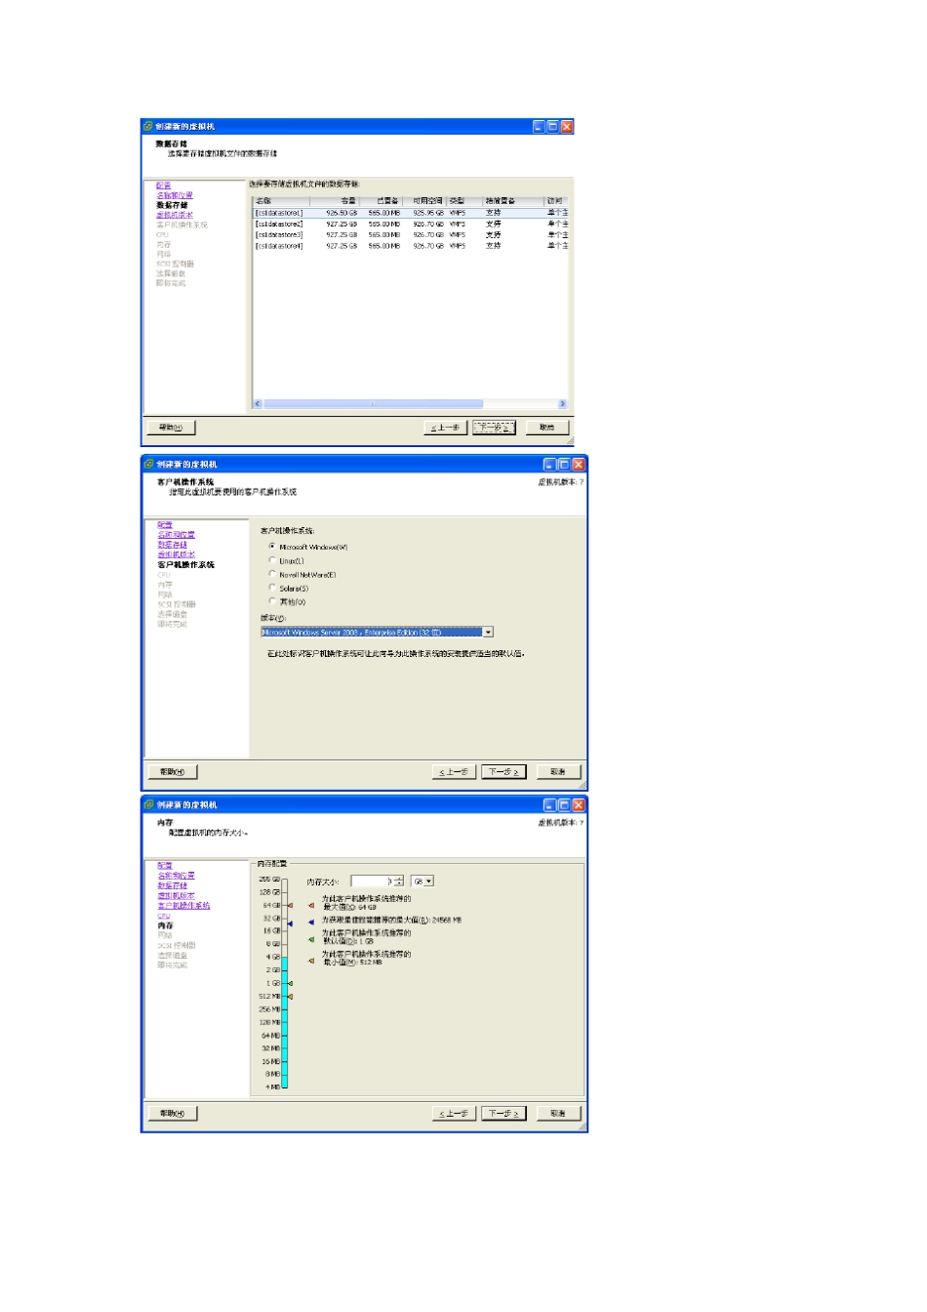This screenshot has width=927, height=1312.
Task: Click the memory size spinner arrows
Action: tap(398, 881)
